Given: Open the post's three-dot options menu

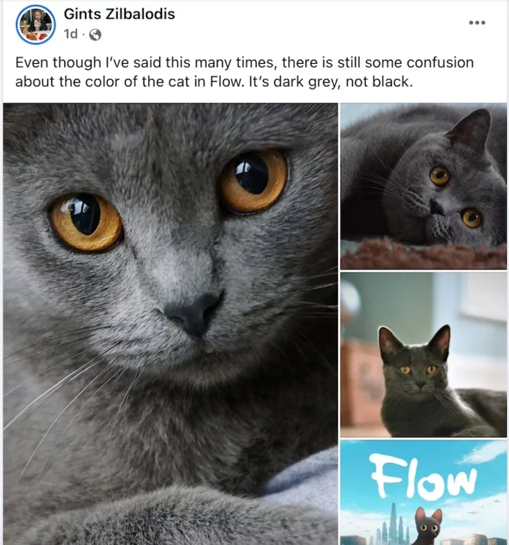Looking at the screenshot, I should pyautogui.click(x=477, y=22).
